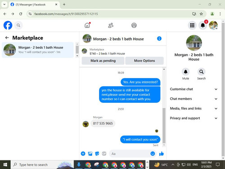
Task: Choose a GIF icon in composer
Action: click(x=104, y=154)
